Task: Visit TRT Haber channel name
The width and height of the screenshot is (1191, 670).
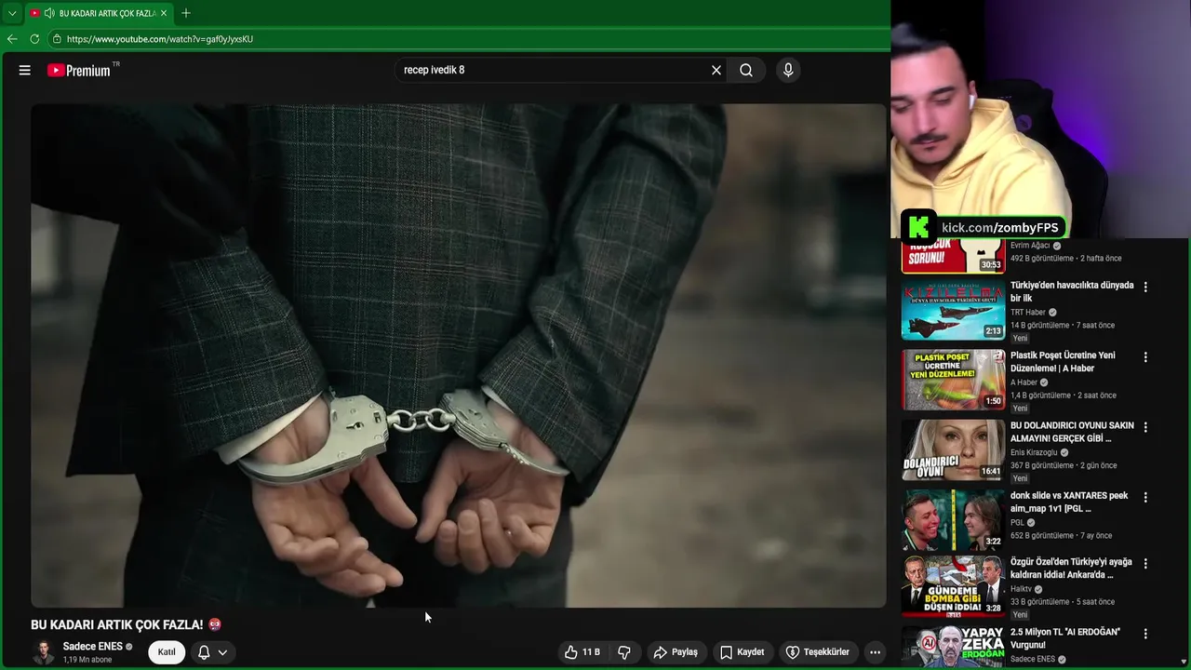Action: pos(1028,313)
